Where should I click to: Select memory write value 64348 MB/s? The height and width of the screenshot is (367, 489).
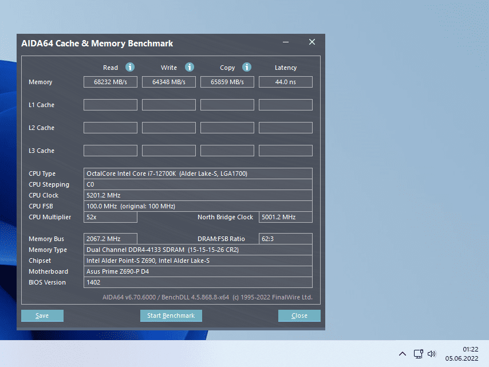[x=169, y=82]
